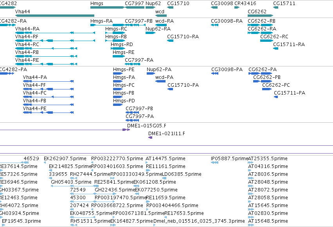Viewport: 333px width, 227px height.
Task: Select the CG30098-PA protein feature
Action: click(x=215, y=73)
